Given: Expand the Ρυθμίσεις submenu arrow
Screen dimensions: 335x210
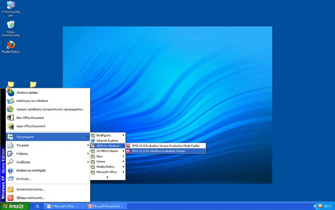Looking at the screenshot, I should point(88,154).
